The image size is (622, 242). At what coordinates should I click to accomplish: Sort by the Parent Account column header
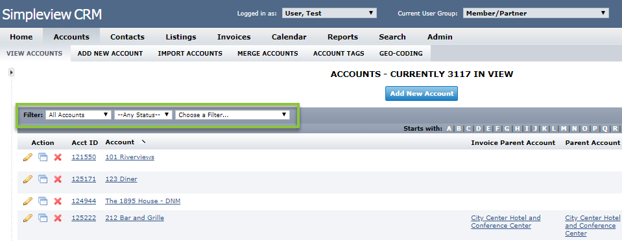pos(592,143)
